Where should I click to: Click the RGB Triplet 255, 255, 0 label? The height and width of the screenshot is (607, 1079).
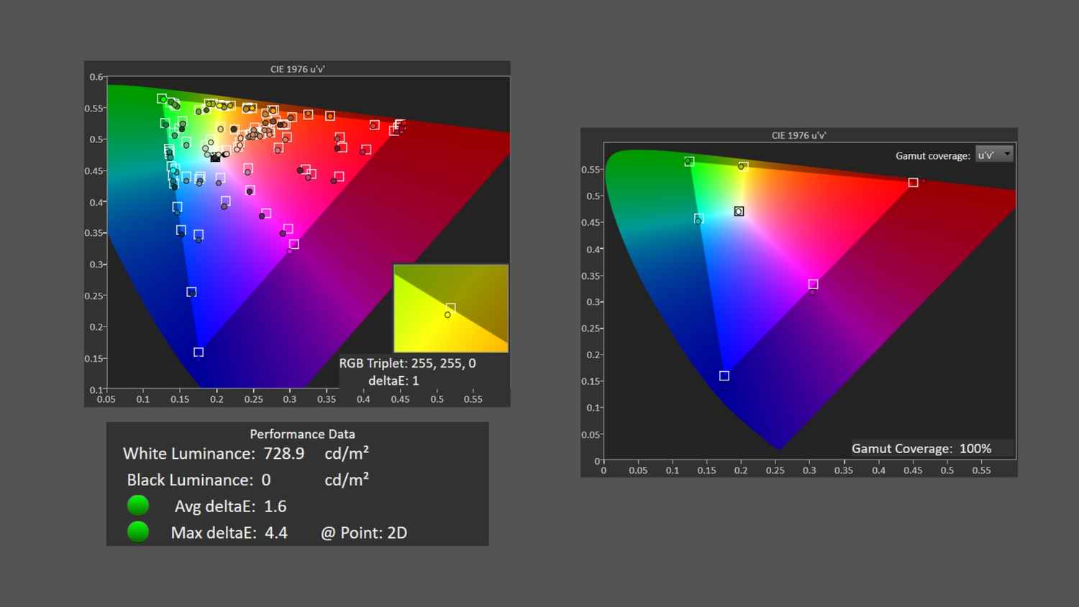[x=407, y=363]
